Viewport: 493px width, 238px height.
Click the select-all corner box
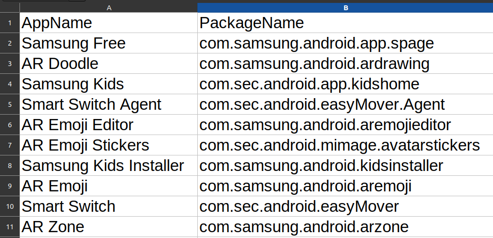[10, 8]
